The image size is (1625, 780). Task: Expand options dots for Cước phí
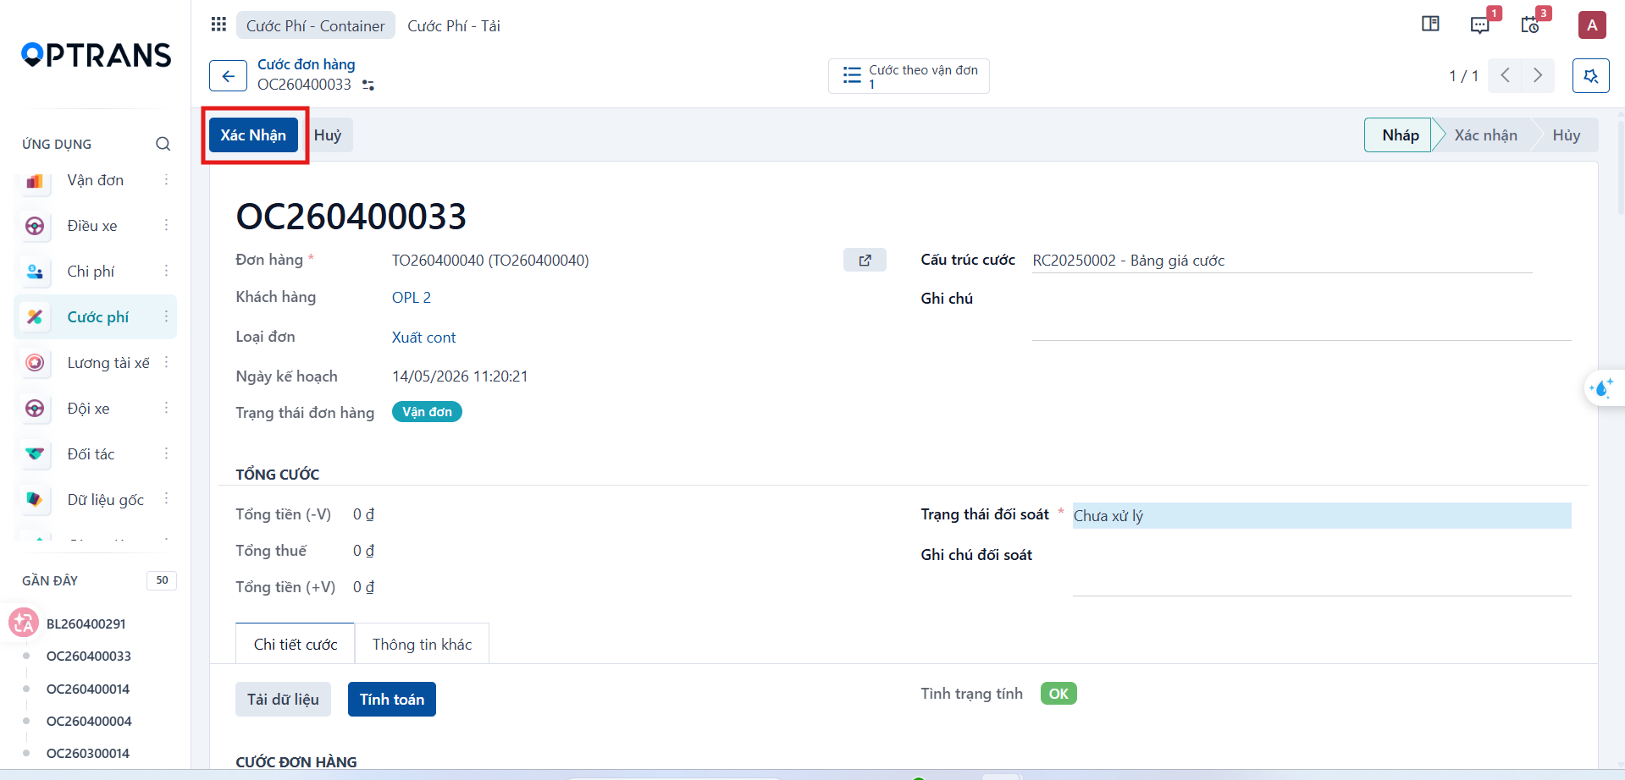[x=166, y=316]
